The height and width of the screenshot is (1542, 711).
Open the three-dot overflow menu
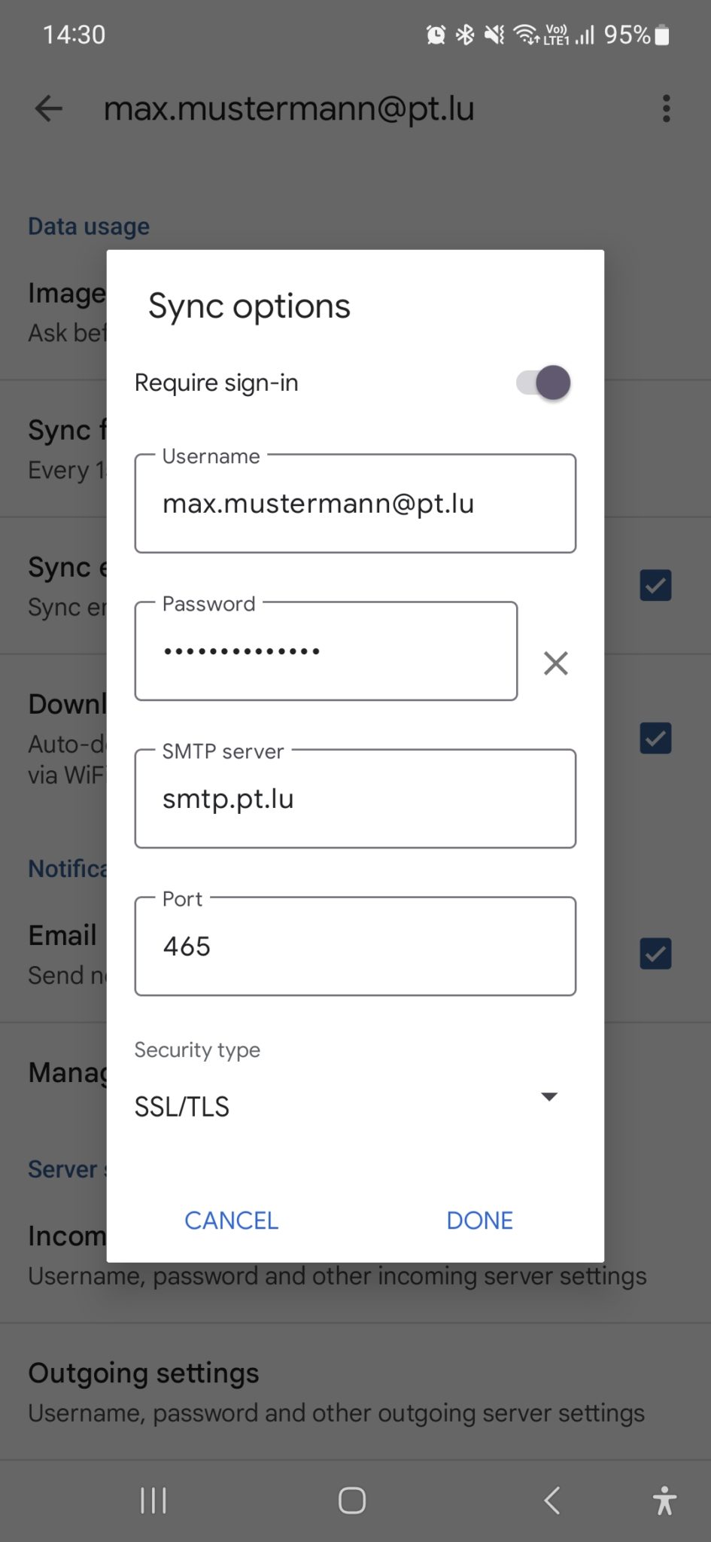tap(667, 108)
